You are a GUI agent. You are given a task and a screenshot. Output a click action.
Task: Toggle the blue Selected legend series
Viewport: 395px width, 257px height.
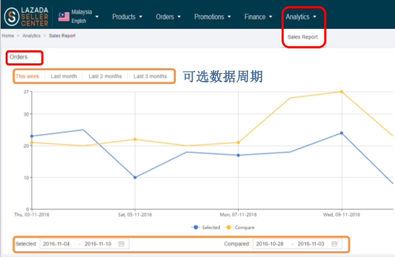[207, 227]
